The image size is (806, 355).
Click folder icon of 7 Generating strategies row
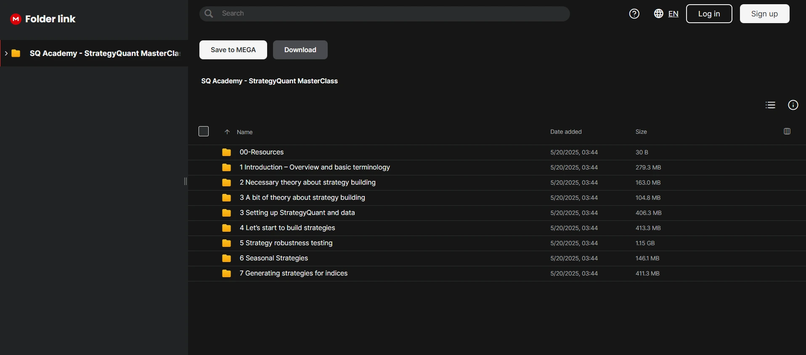coord(226,273)
